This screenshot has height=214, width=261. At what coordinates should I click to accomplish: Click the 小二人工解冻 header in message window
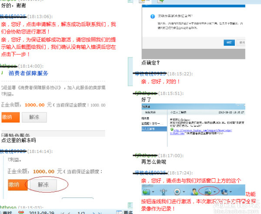pos(178,112)
